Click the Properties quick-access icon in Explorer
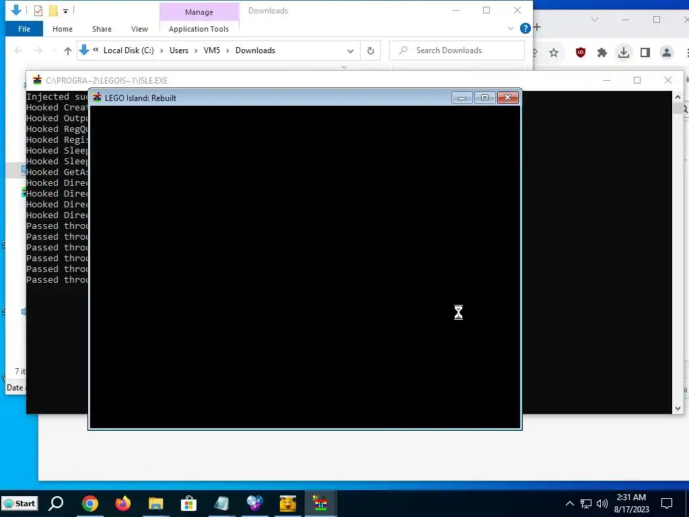This screenshot has width=689, height=517. coord(38,11)
